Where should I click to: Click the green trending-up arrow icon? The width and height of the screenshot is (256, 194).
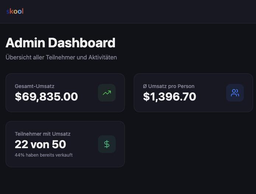click(x=107, y=93)
